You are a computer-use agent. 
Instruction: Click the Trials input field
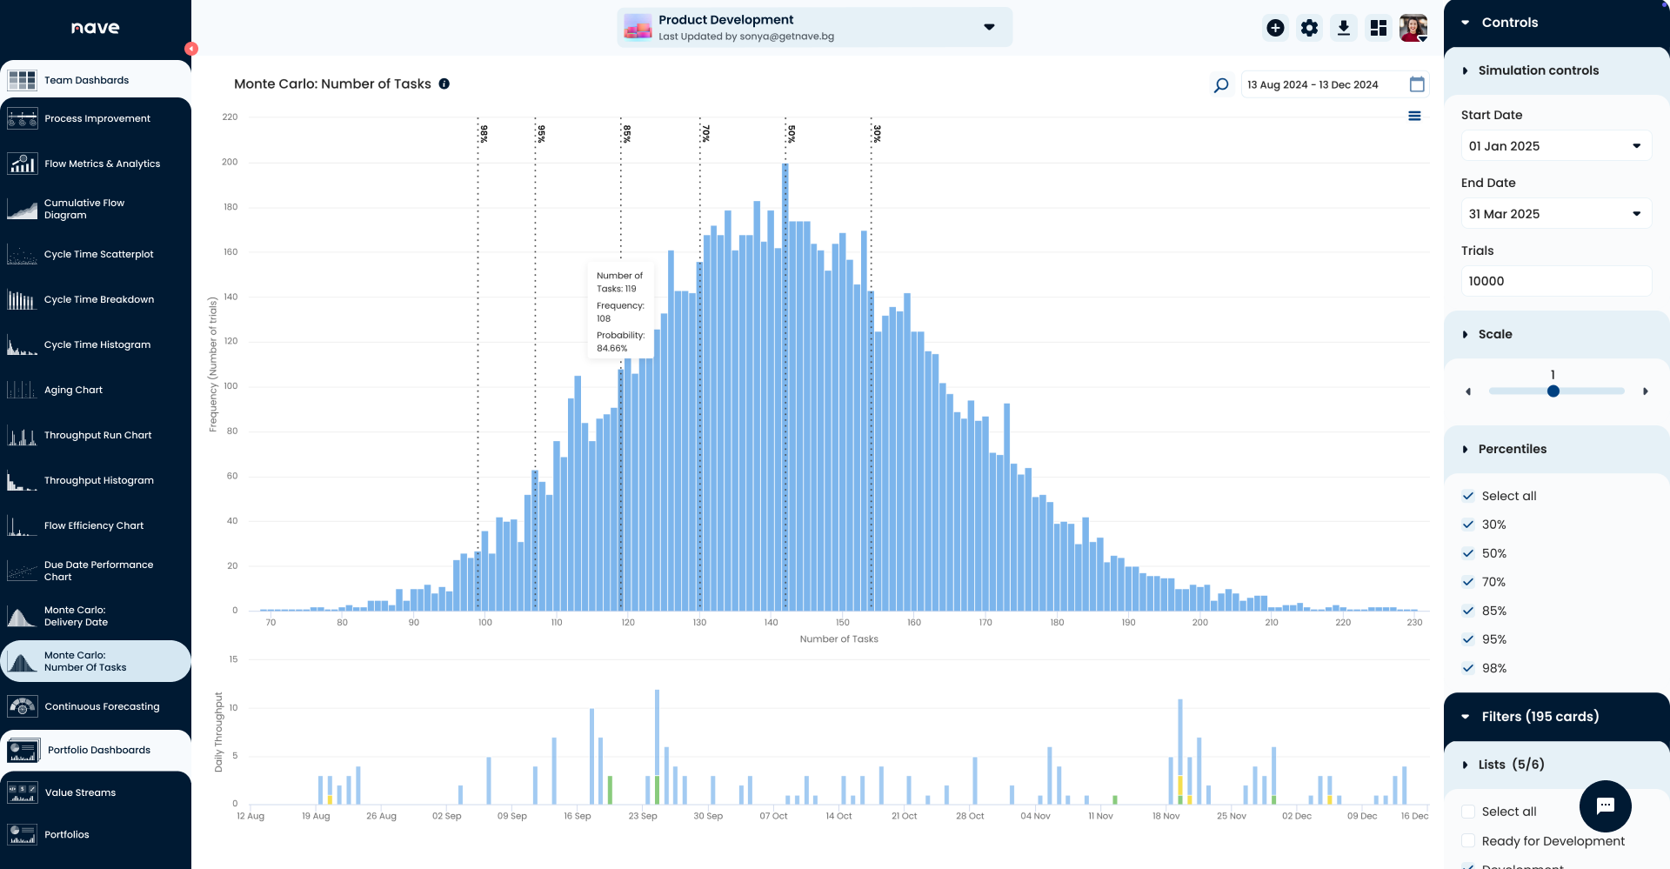pyautogui.click(x=1556, y=281)
